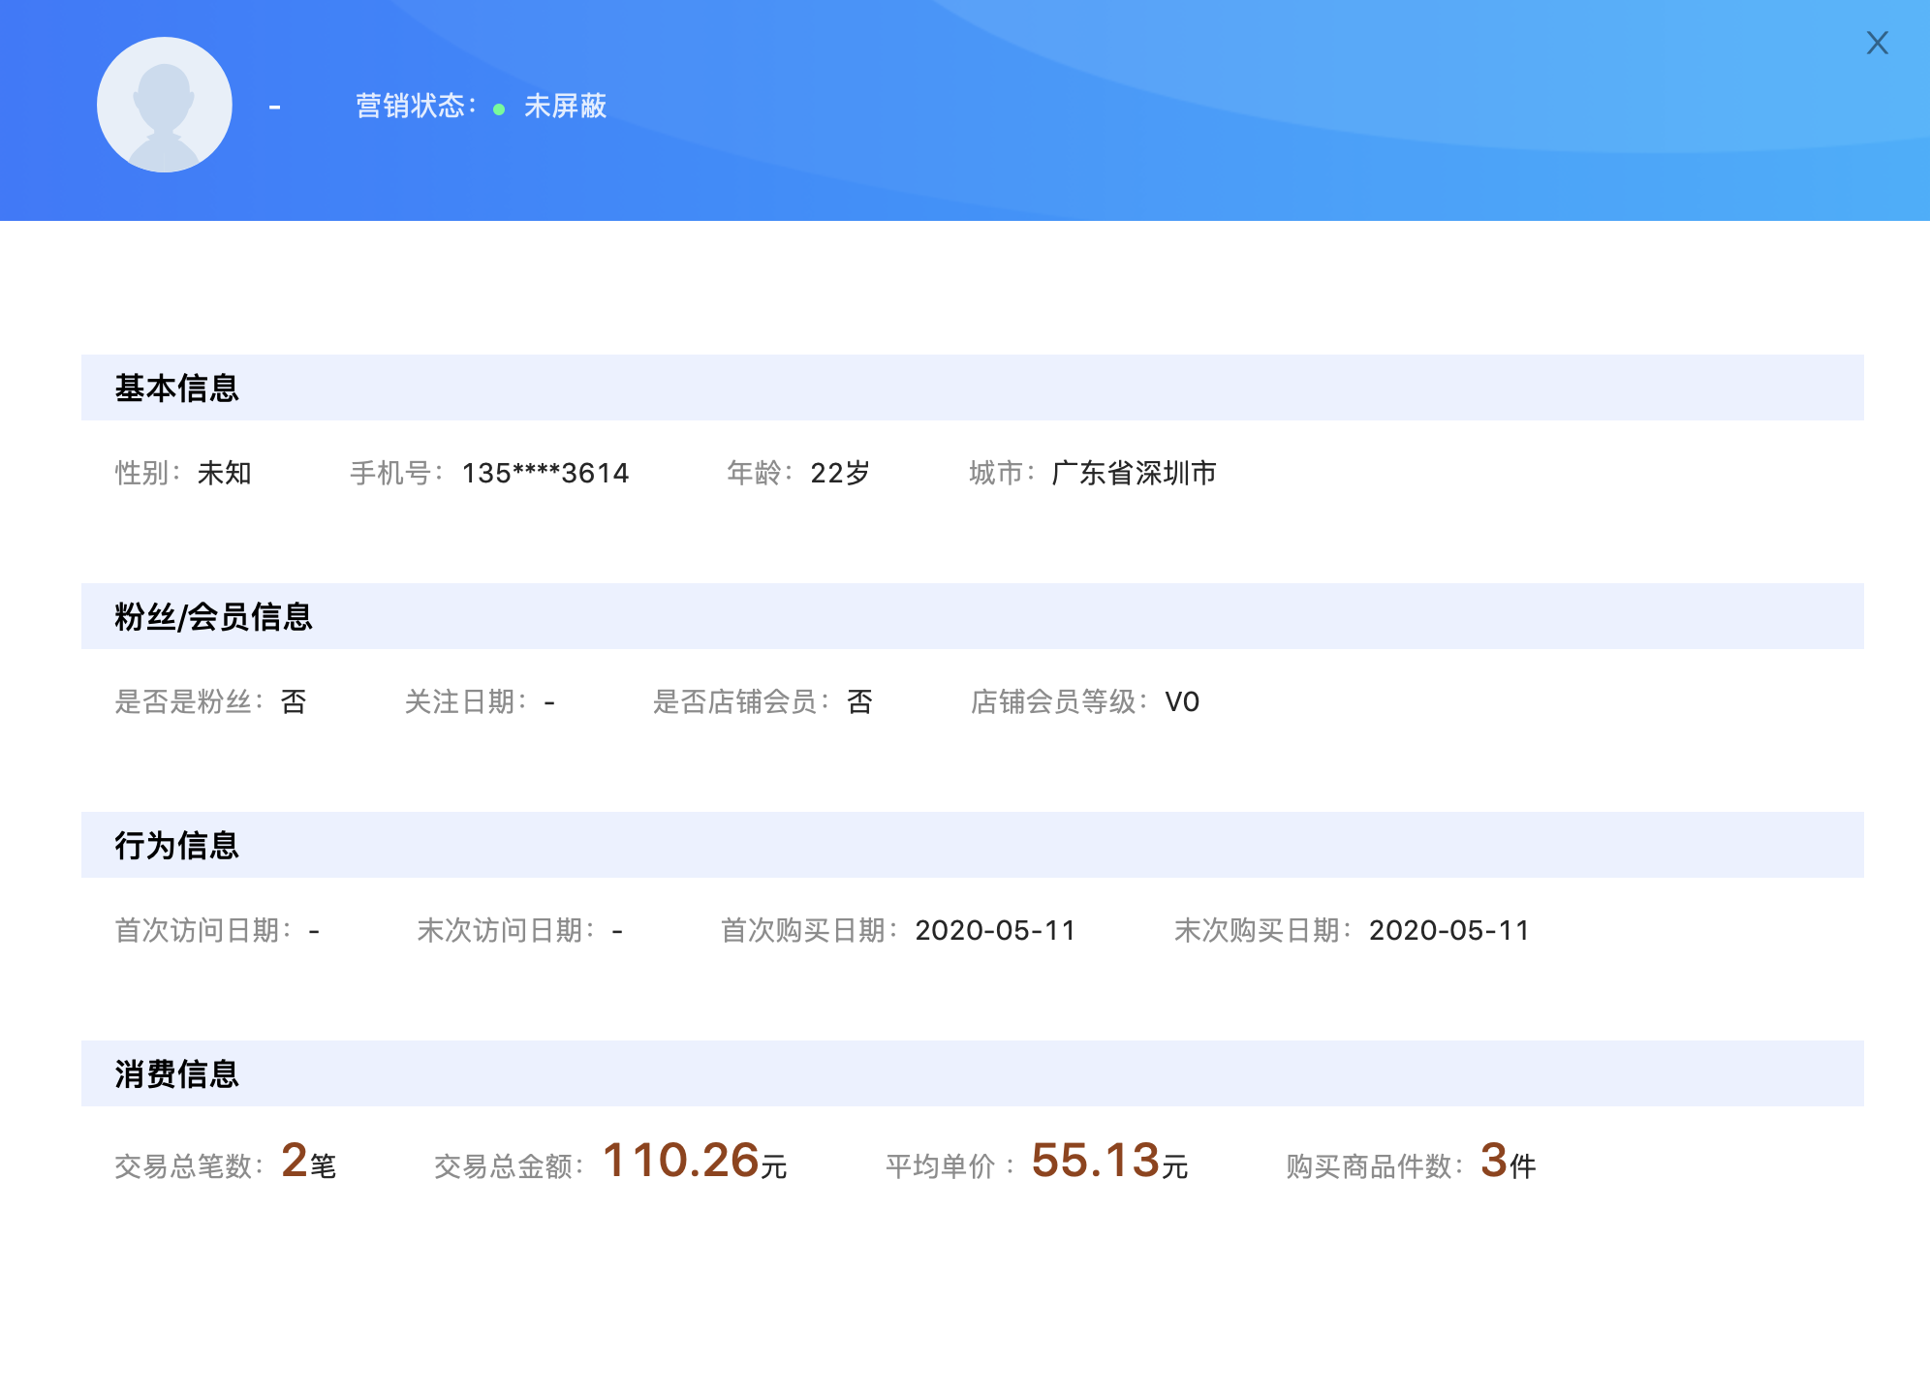Screen dimensions: 1930x1397
Task: Click the gender value 未知
Action: click(225, 473)
